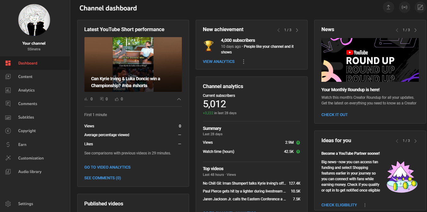Click the create post pencil icon

420,7
